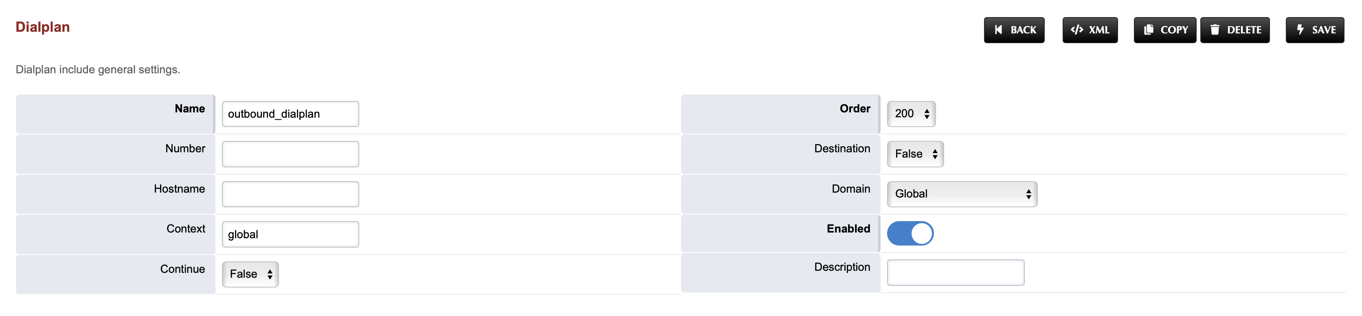Select the Context field containing global

point(290,235)
